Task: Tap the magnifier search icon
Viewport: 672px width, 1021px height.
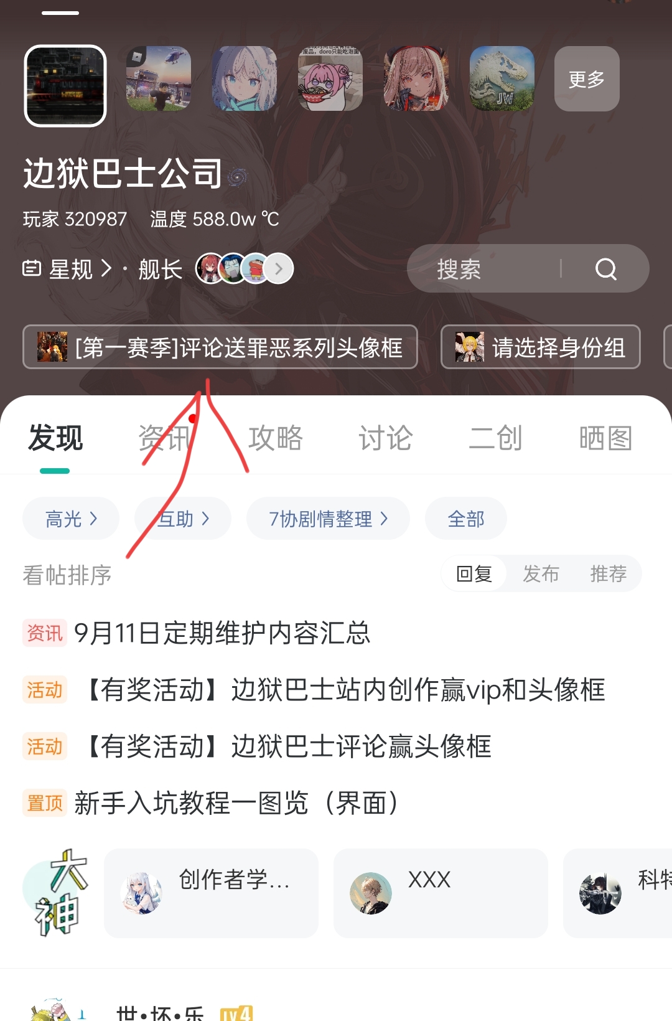Action: pos(605,269)
